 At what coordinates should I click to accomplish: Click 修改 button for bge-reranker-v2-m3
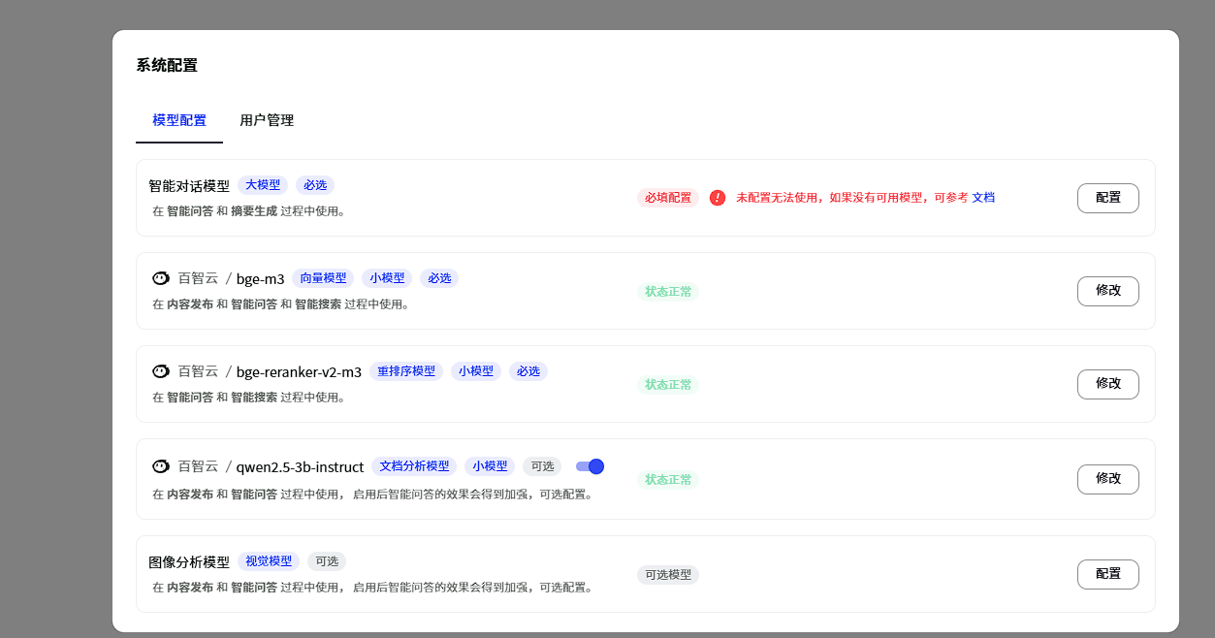pyautogui.click(x=1107, y=384)
